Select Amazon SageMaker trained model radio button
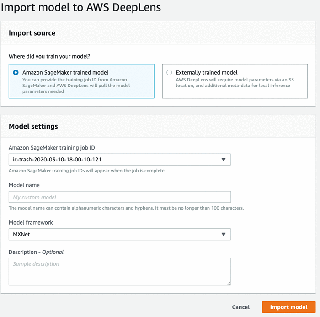This screenshot has width=320, height=317. (16, 72)
